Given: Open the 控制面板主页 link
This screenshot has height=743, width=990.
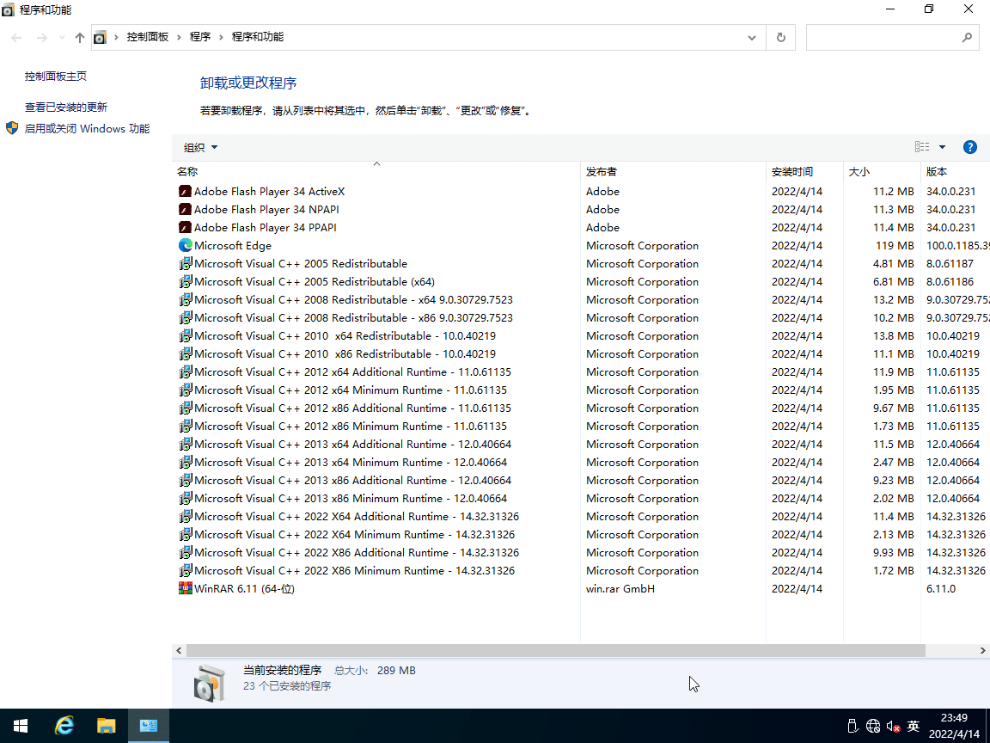Looking at the screenshot, I should tap(56, 77).
